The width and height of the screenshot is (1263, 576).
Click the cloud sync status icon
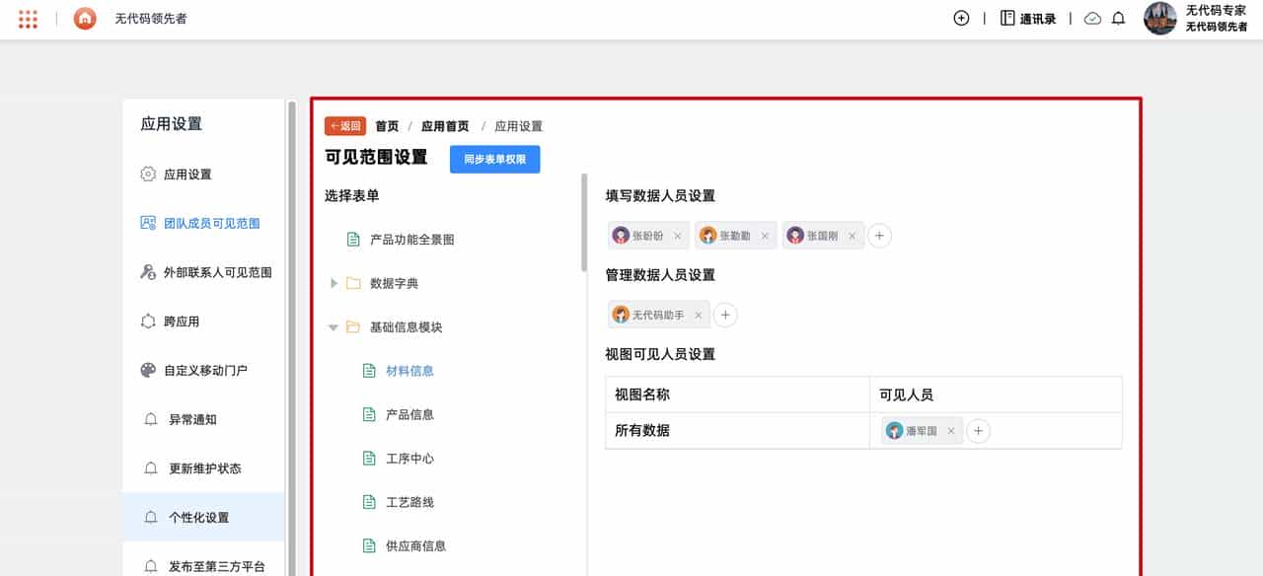[x=1091, y=18]
